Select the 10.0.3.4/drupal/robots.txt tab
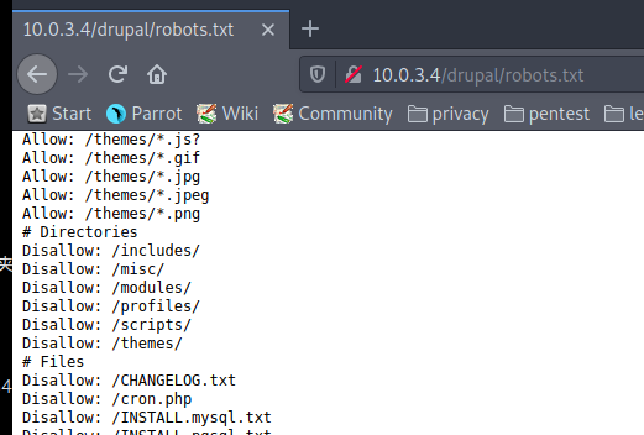The width and height of the screenshot is (644, 435). pos(151,30)
